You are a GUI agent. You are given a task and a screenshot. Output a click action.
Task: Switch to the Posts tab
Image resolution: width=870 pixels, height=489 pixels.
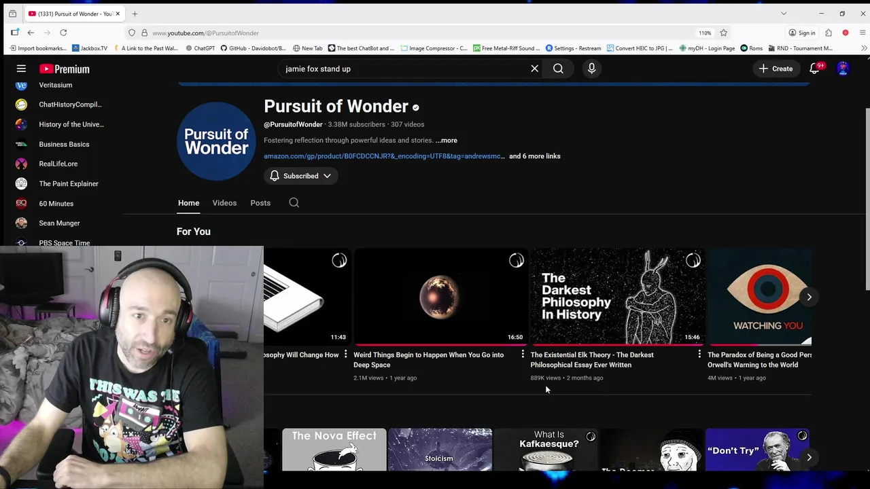click(x=260, y=202)
